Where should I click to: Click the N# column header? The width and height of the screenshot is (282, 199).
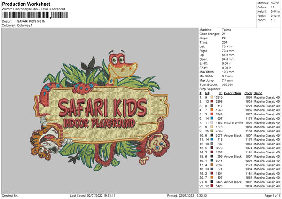[x=207, y=93]
